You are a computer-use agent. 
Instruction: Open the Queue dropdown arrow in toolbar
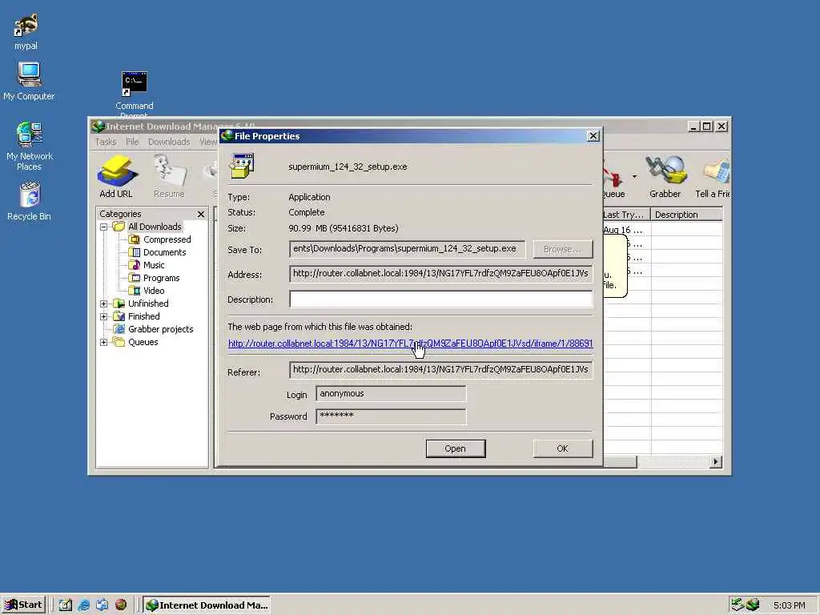pos(634,177)
